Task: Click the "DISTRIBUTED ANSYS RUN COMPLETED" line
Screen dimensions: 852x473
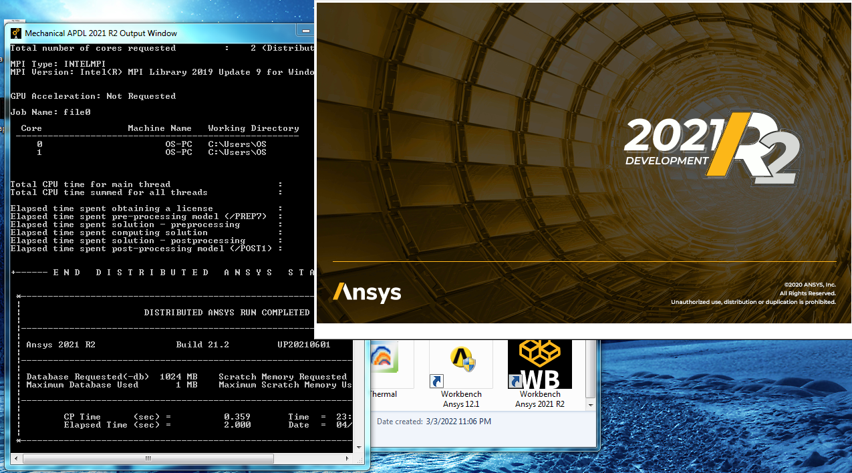Action: [x=227, y=313]
